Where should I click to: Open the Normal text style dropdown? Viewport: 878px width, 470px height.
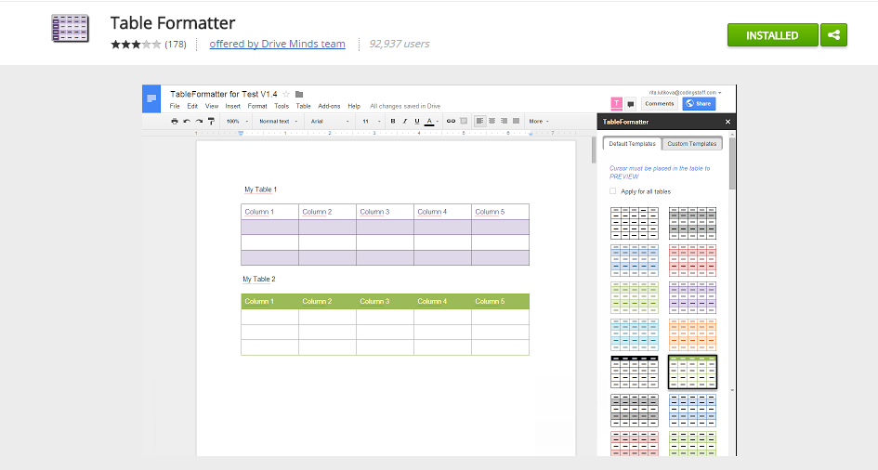(x=279, y=121)
